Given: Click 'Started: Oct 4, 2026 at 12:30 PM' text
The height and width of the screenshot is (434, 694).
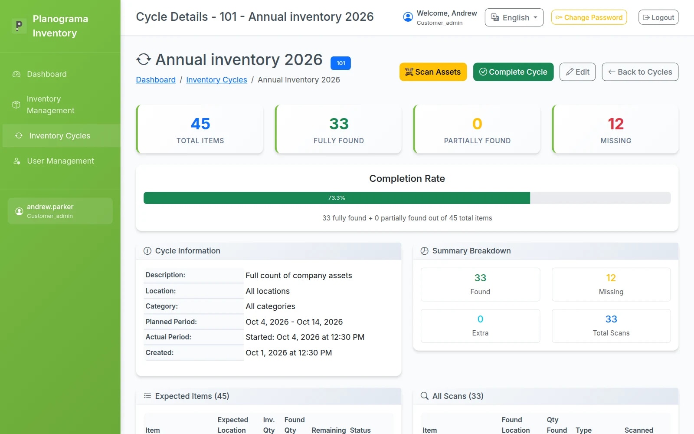Looking at the screenshot, I should [x=305, y=337].
